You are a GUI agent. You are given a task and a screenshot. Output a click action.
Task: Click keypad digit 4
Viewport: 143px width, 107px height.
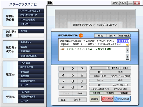click(x=63, y=75)
